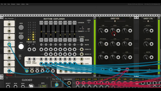Click the RAND input jack
This screenshot has width=161, height=91.
point(32,71)
